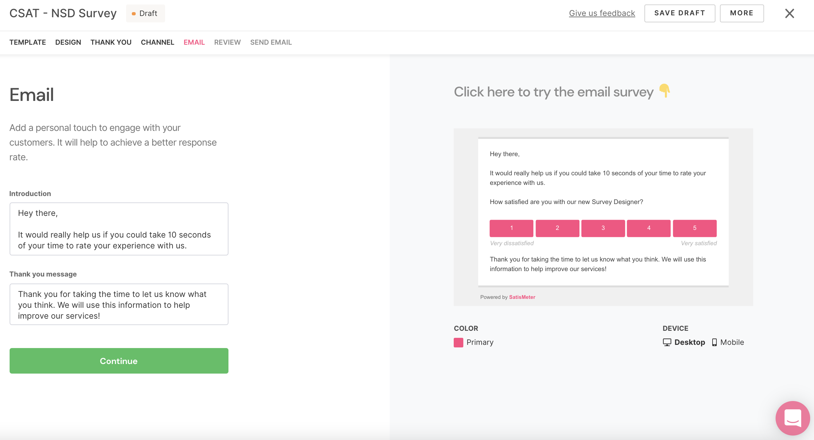Click the SatisMeter powered-by logo link

[522, 297]
